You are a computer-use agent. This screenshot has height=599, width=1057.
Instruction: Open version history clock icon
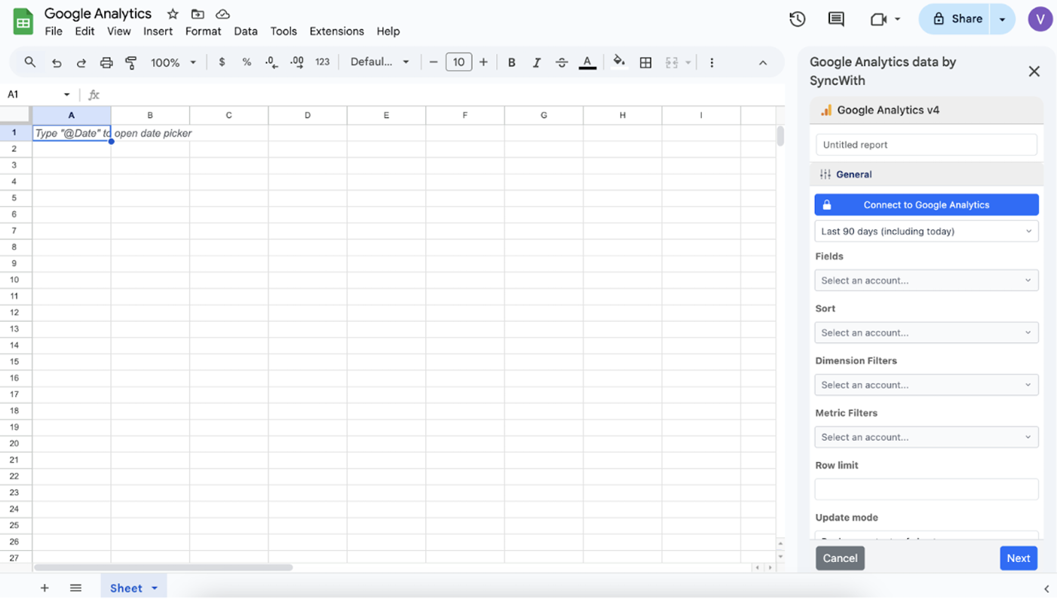click(797, 20)
